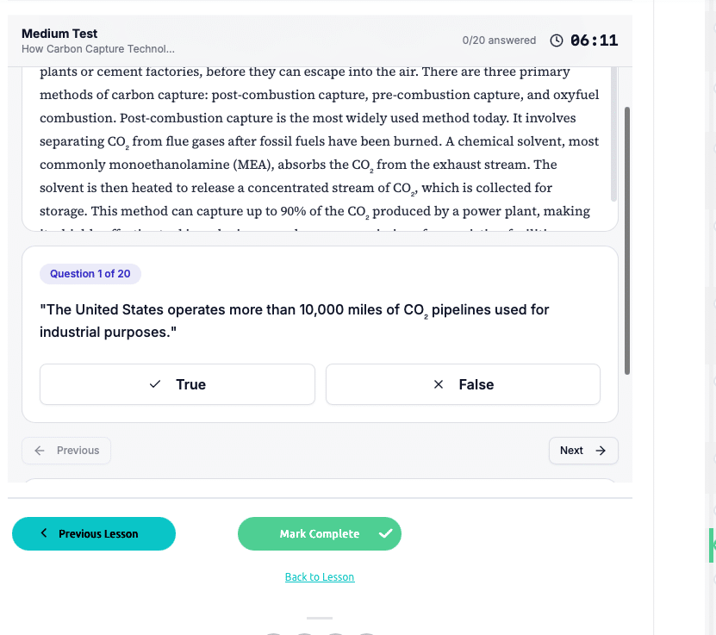Click the 06:11 countdown timer
The height and width of the screenshot is (635, 716).
tap(594, 40)
